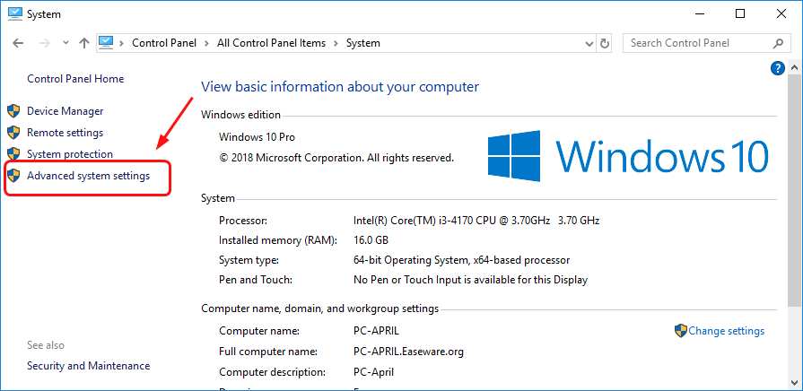The image size is (803, 391).
Task: Open System protection link
Action: (x=70, y=154)
